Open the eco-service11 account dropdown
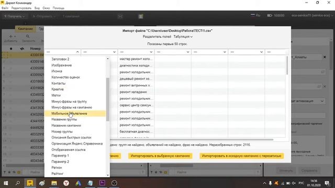This screenshot has width=335, height=188. click(x=312, y=15)
